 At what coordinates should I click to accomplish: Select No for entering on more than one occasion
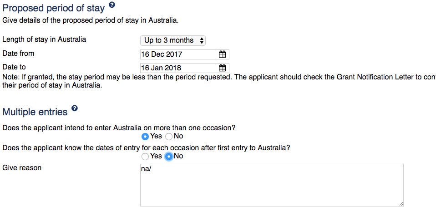[169, 136]
